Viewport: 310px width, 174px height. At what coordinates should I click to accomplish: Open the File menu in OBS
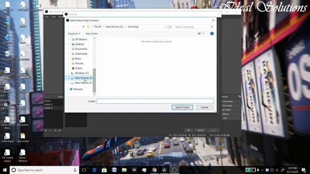(46, 17)
